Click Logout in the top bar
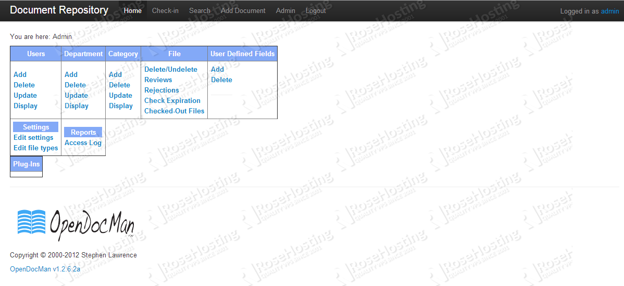Screen dimensions: 624x286 [316, 11]
